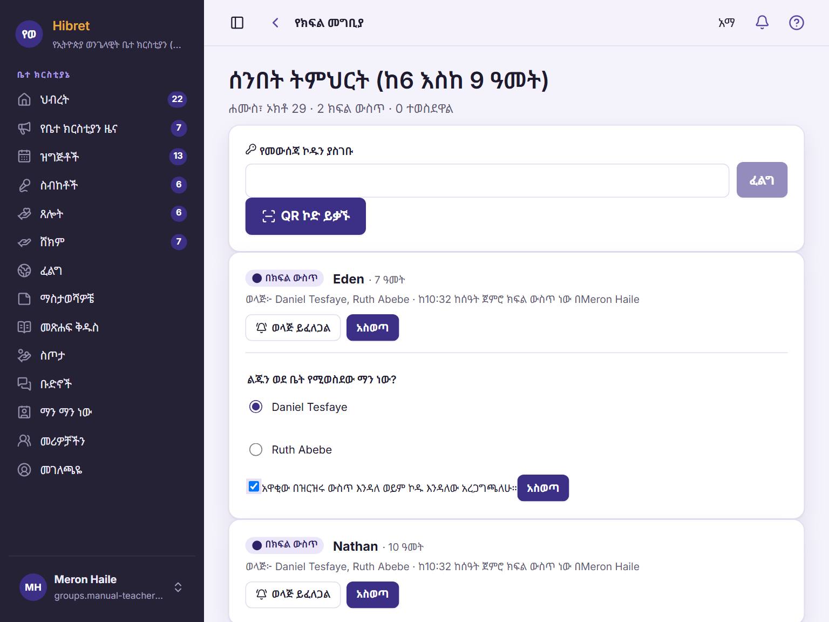Click the ማስታወሻዎቼ notes page icon
The image size is (829, 622).
tap(24, 299)
